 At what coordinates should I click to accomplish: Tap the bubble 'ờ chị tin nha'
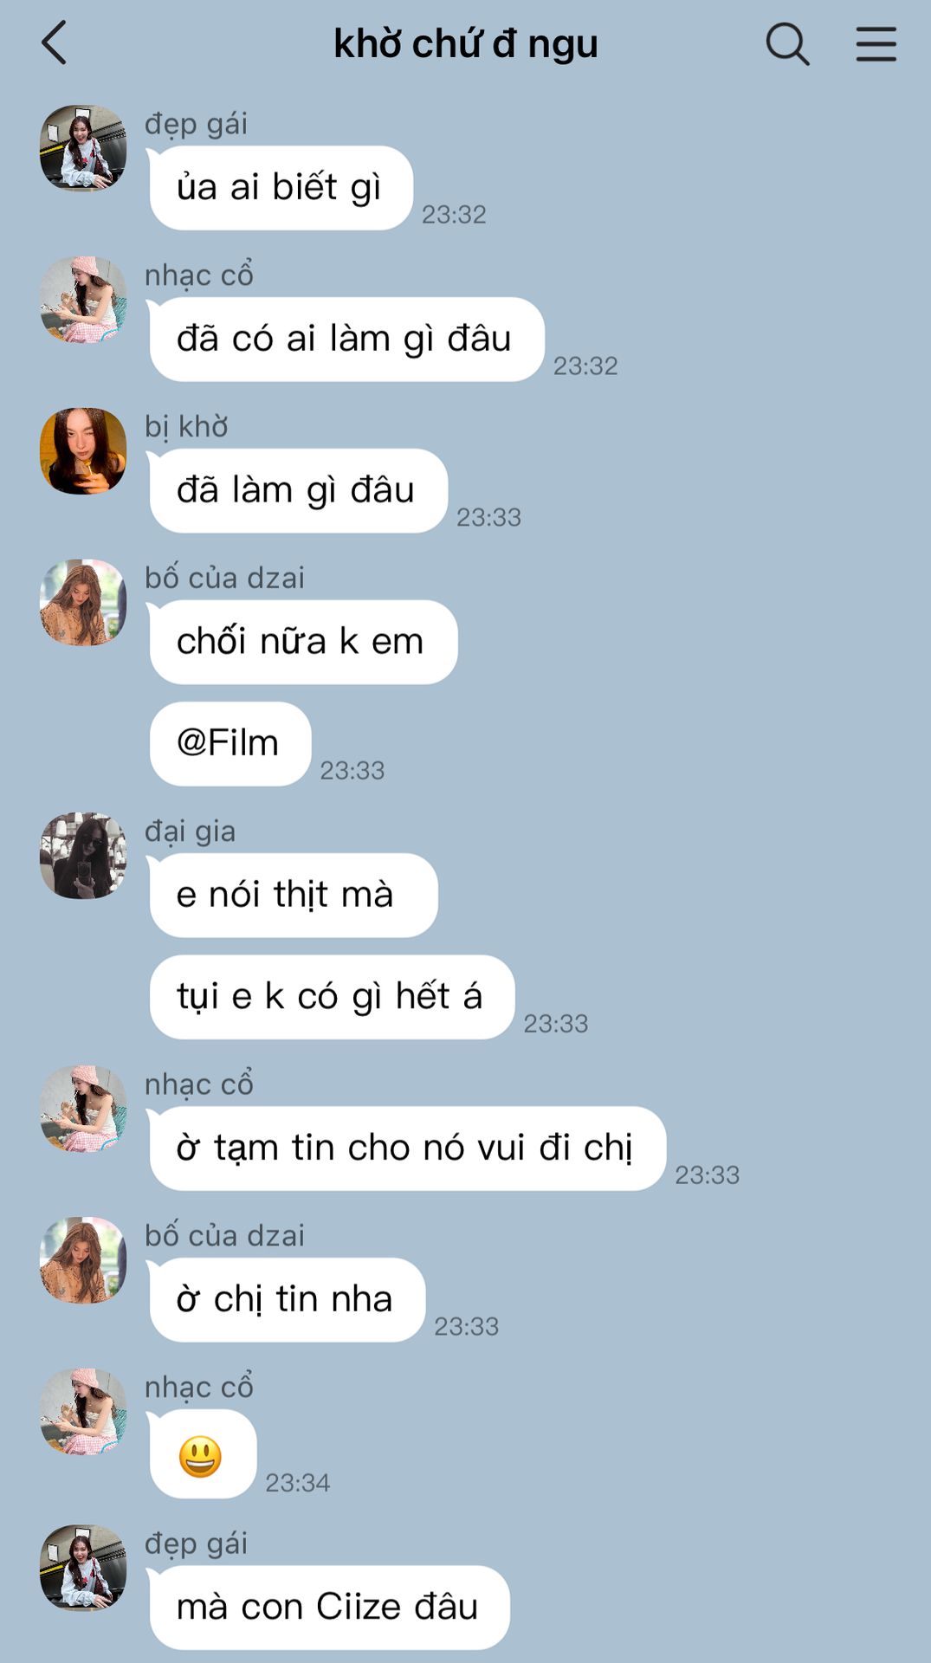click(287, 1300)
